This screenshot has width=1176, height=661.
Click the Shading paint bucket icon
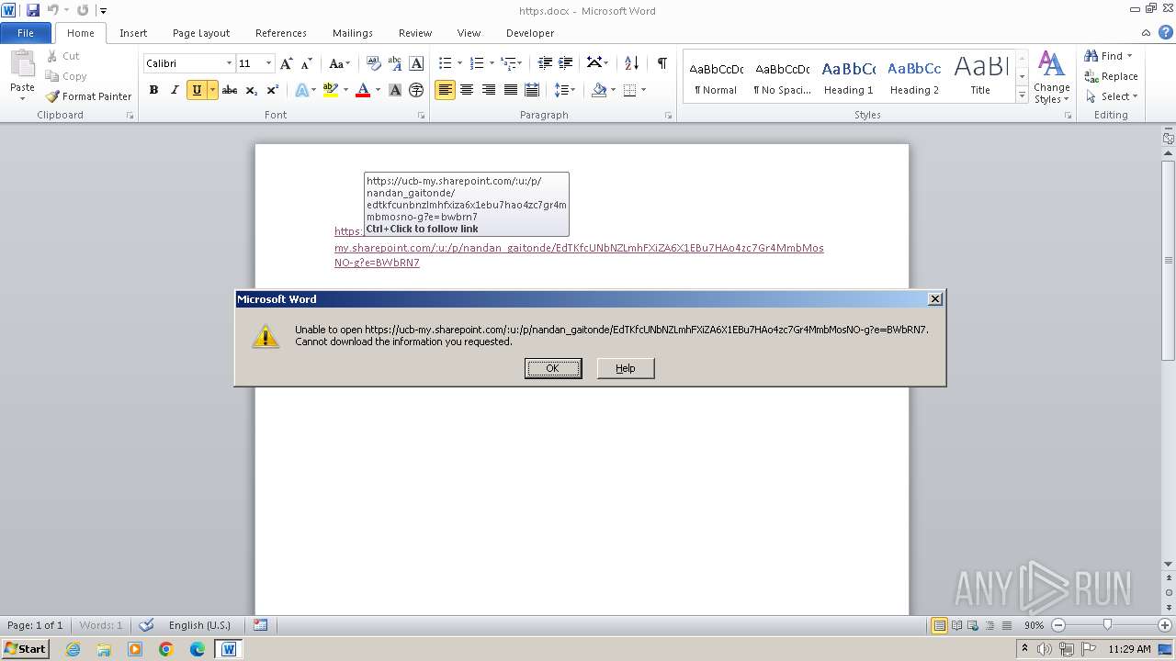tap(599, 90)
